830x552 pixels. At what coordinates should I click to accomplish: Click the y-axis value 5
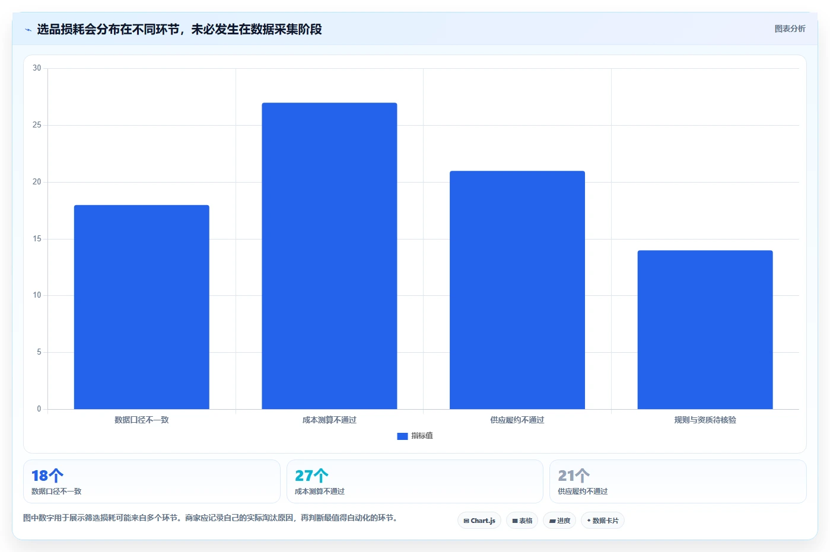(39, 352)
